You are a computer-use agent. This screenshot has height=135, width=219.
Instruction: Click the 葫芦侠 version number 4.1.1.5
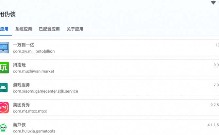[213, 125]
